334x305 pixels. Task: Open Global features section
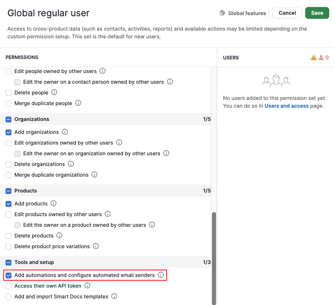click(x=243, y=13)
